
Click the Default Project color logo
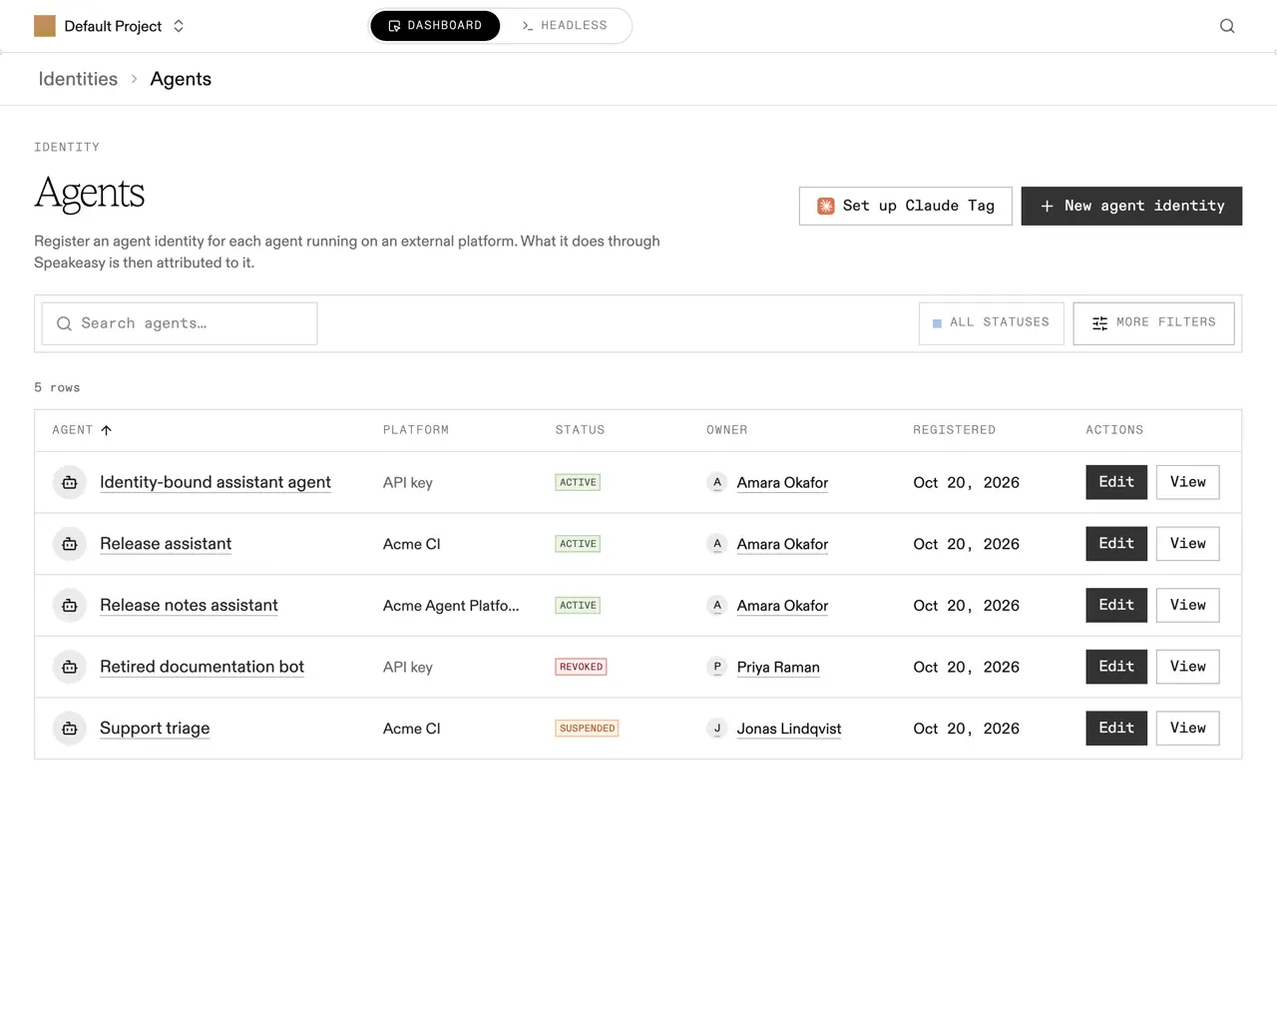(x=45, y=26)
